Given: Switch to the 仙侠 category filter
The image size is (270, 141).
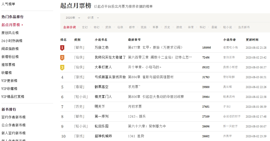Looking at the screenshot, I should (x=120, y=27).
